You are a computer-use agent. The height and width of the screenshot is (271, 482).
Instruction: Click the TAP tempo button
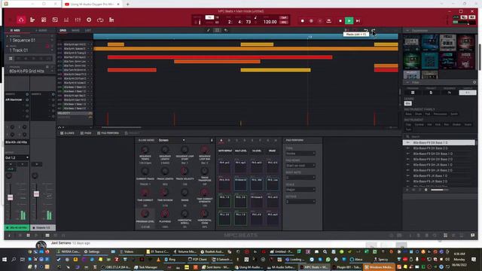pyautogui.click(x=284, y=18)
